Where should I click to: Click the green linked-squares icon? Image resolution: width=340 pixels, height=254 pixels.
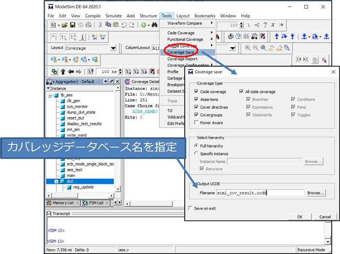tap(54, 72)
